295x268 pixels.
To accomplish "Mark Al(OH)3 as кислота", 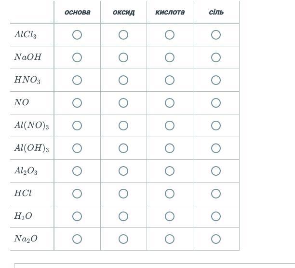I will 170,148.
